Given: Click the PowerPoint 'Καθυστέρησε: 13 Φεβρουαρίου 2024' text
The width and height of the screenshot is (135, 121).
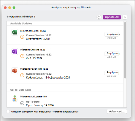Looking at the screenshot, I should (x=48, y=78).
